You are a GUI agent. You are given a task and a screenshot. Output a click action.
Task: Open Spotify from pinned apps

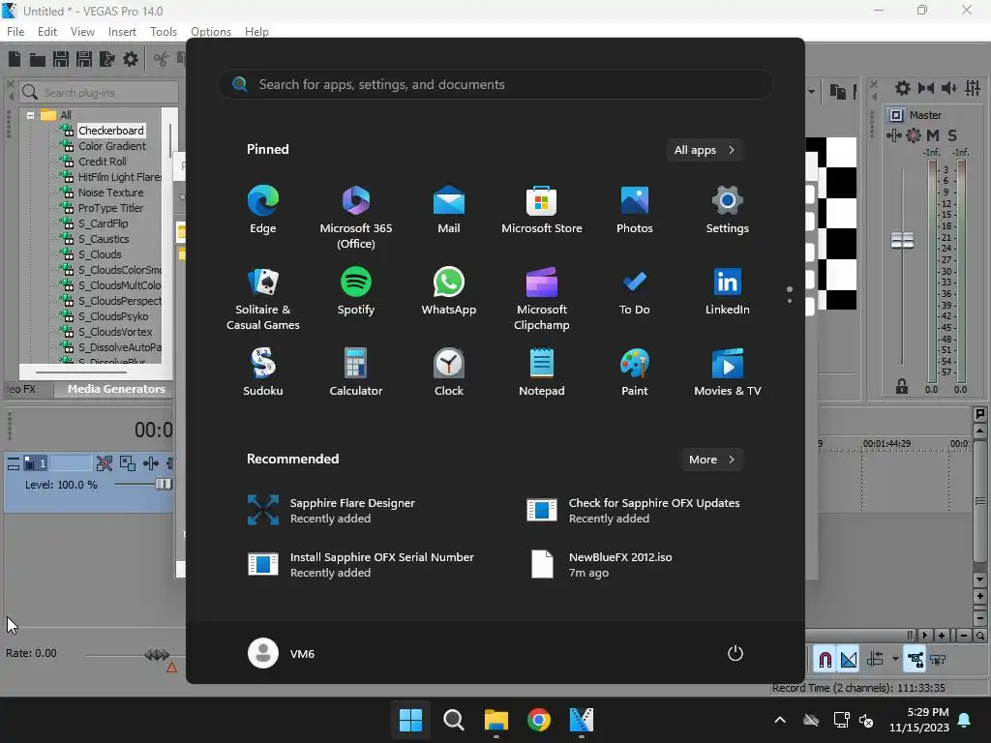click(356, 291)
